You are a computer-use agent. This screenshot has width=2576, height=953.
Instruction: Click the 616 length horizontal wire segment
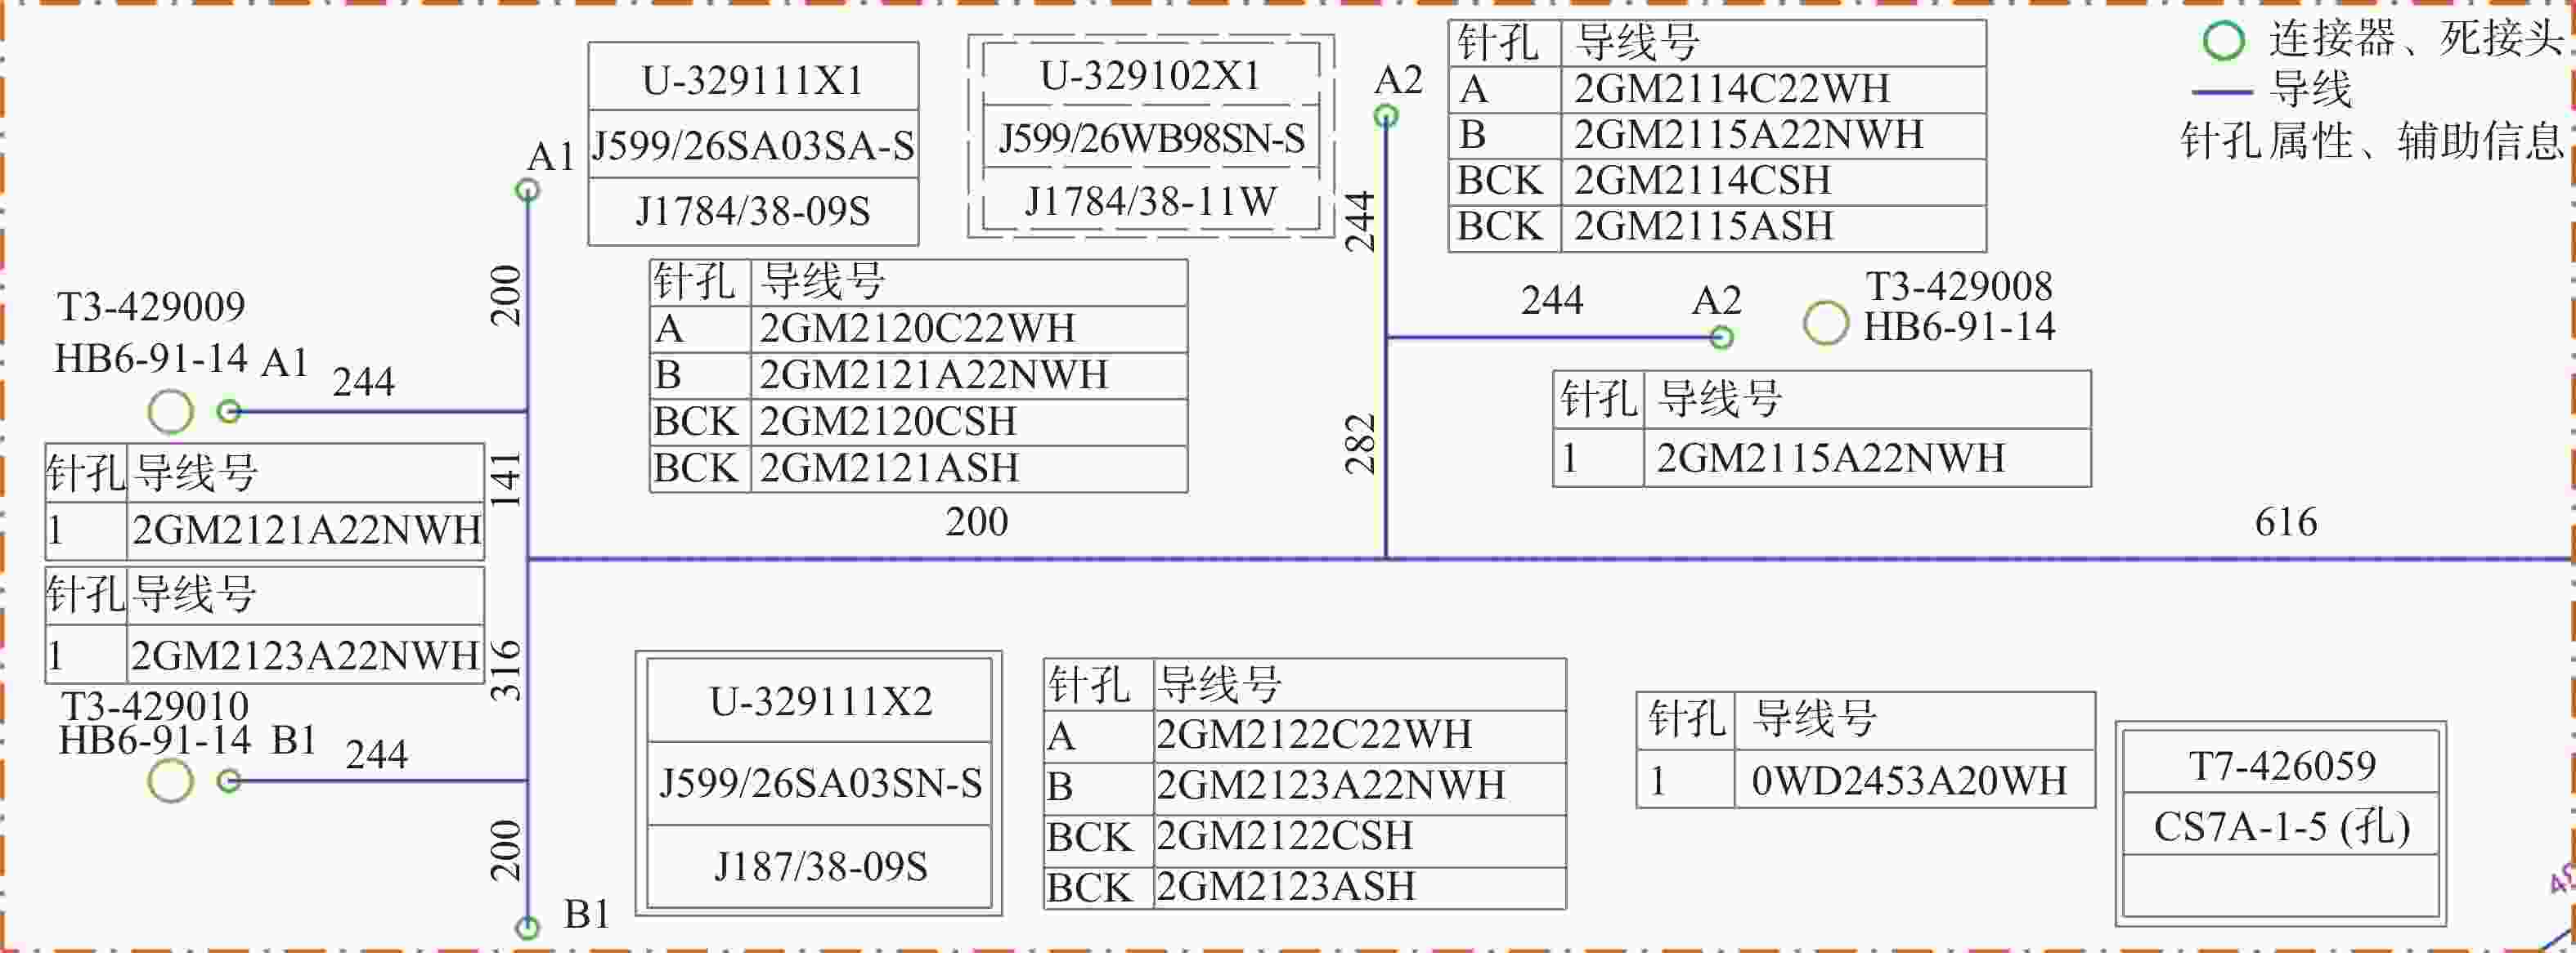(2285, 558)
